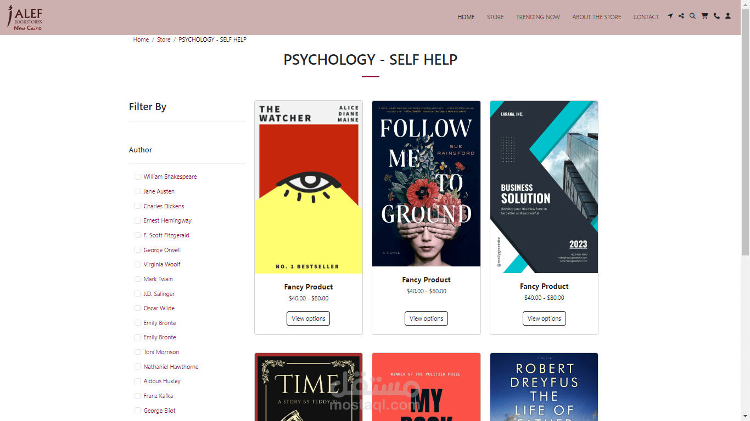Tick the J.D. Salinger checkbox

(137, 294)
